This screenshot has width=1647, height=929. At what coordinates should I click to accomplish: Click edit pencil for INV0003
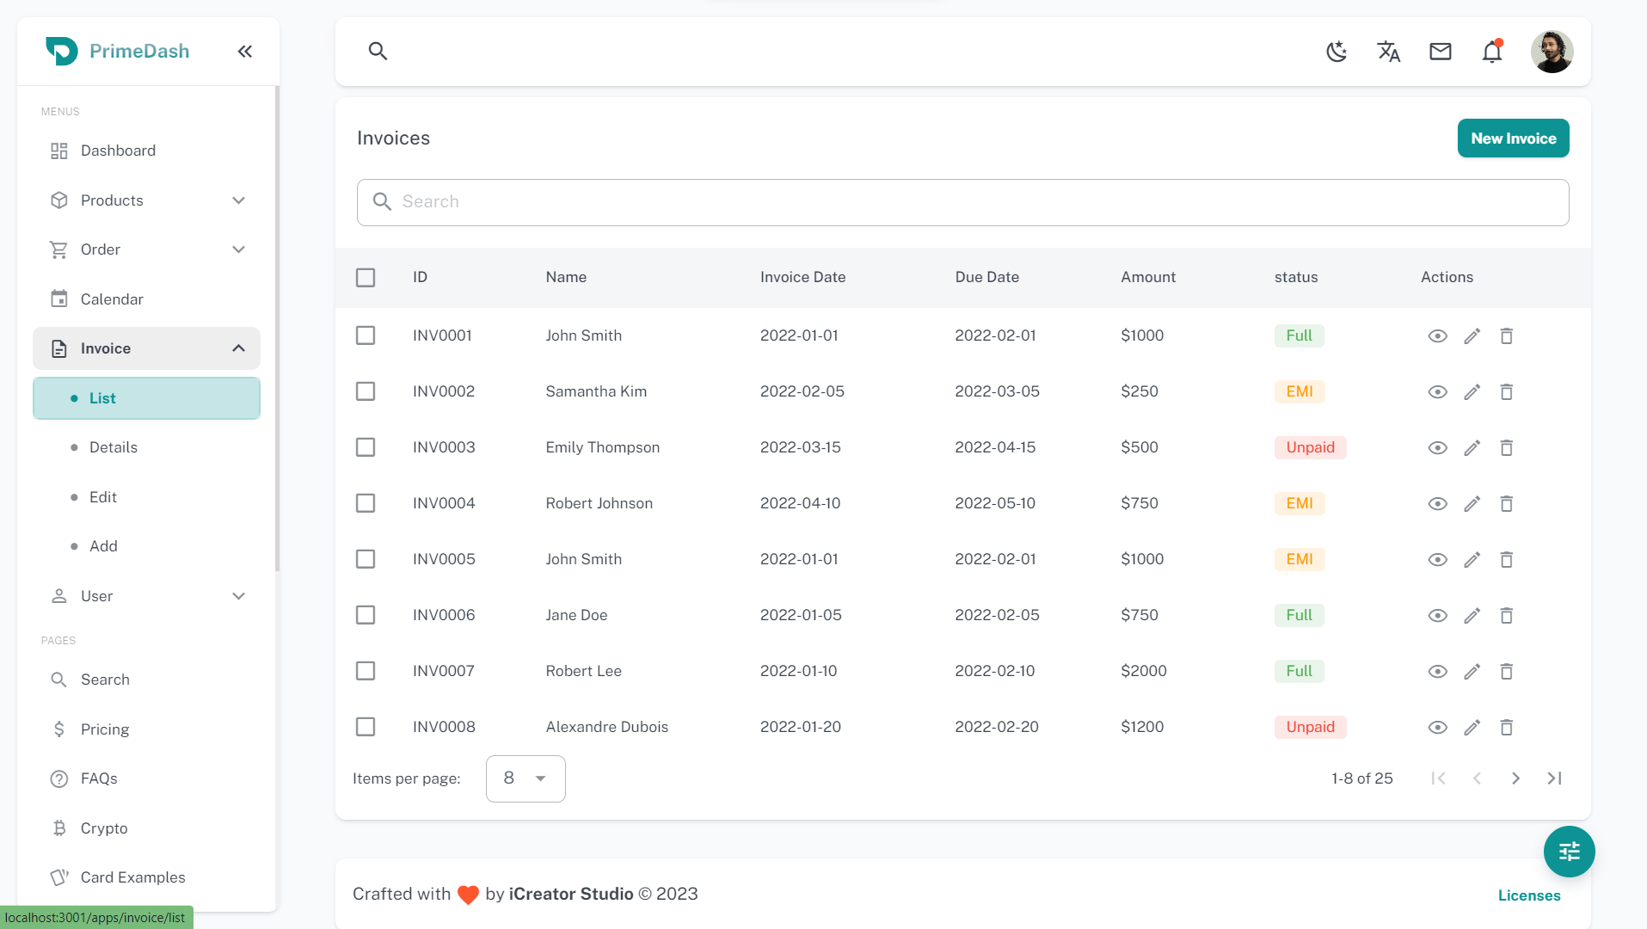(1472, 448)
